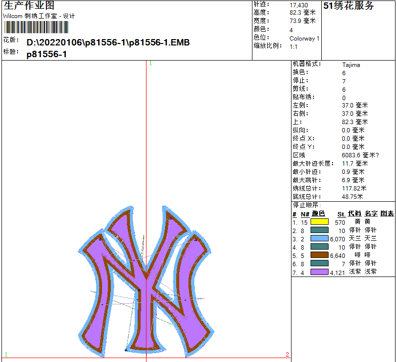Click the Wilcom 刺绣工作室 - 设计 subtitle
The image size is (396, 362).
click(39, 16)
